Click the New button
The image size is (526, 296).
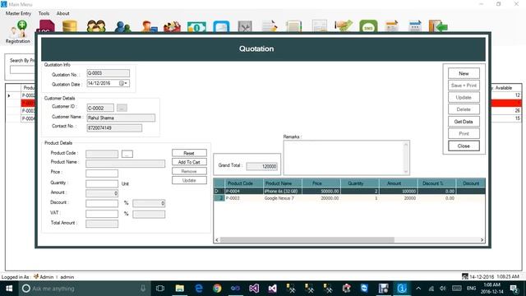pos(464,73)
